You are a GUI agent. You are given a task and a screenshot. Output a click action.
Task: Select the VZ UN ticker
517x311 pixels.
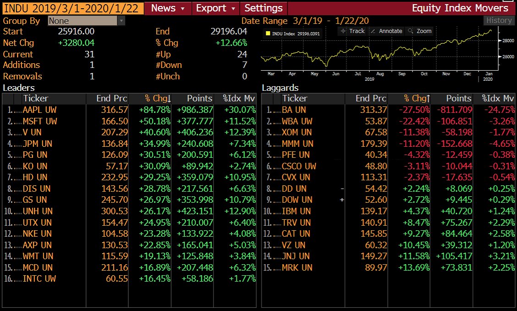tap(294, 245)
